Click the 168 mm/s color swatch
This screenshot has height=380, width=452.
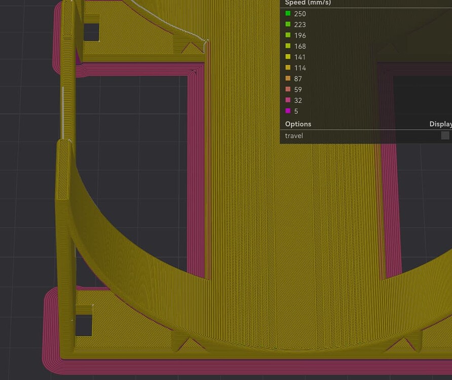tap(288, 46)
